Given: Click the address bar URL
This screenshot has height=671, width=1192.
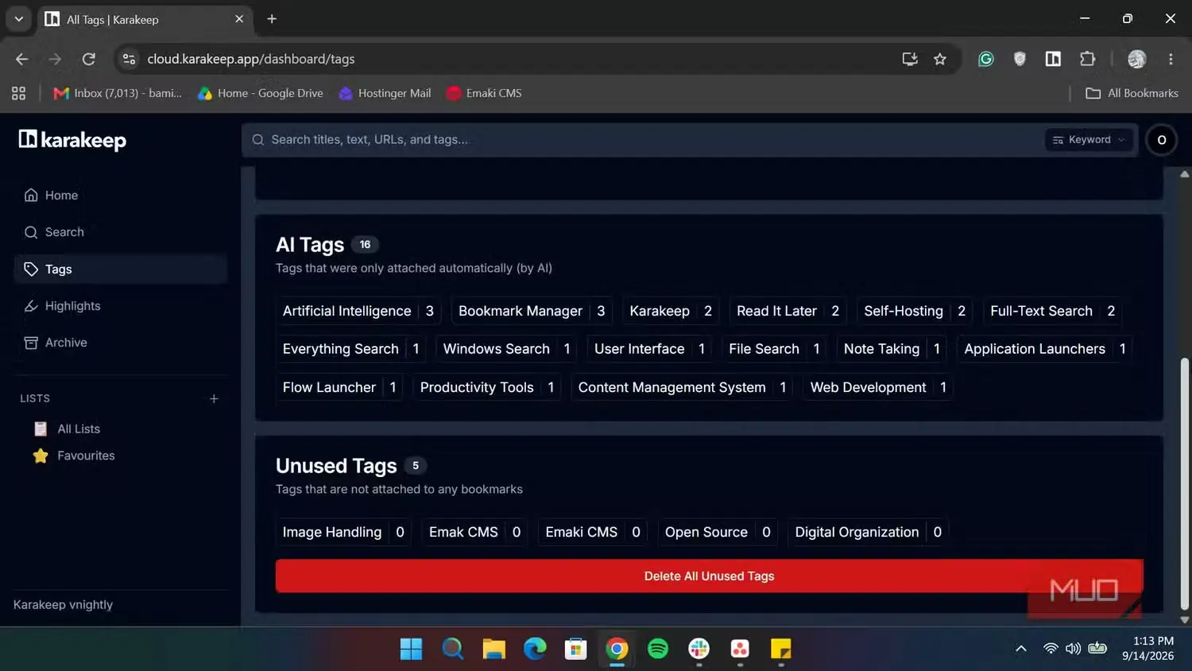Looking at the screenshot, I should 251,59.
